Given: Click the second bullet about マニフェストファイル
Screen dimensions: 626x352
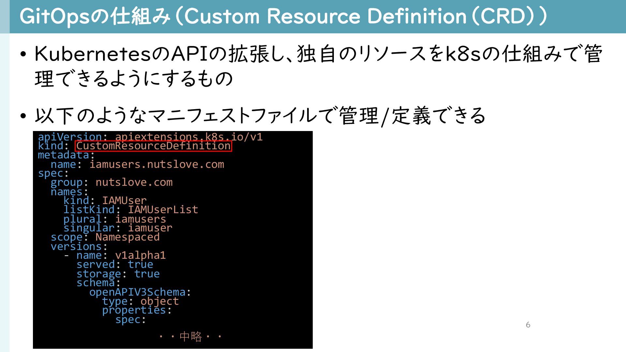Looking at the screenshot, I should (x=260, y=116).
